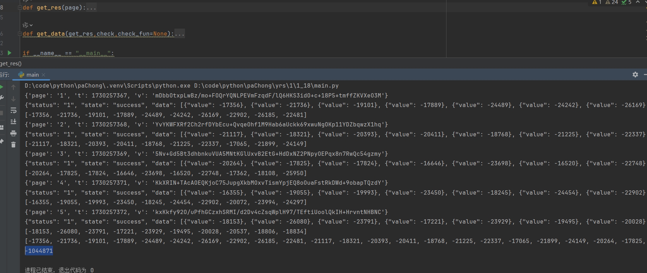Click the list line starting with -20264
The height and width of the screenshot is (273, 647).
(166, 173)
